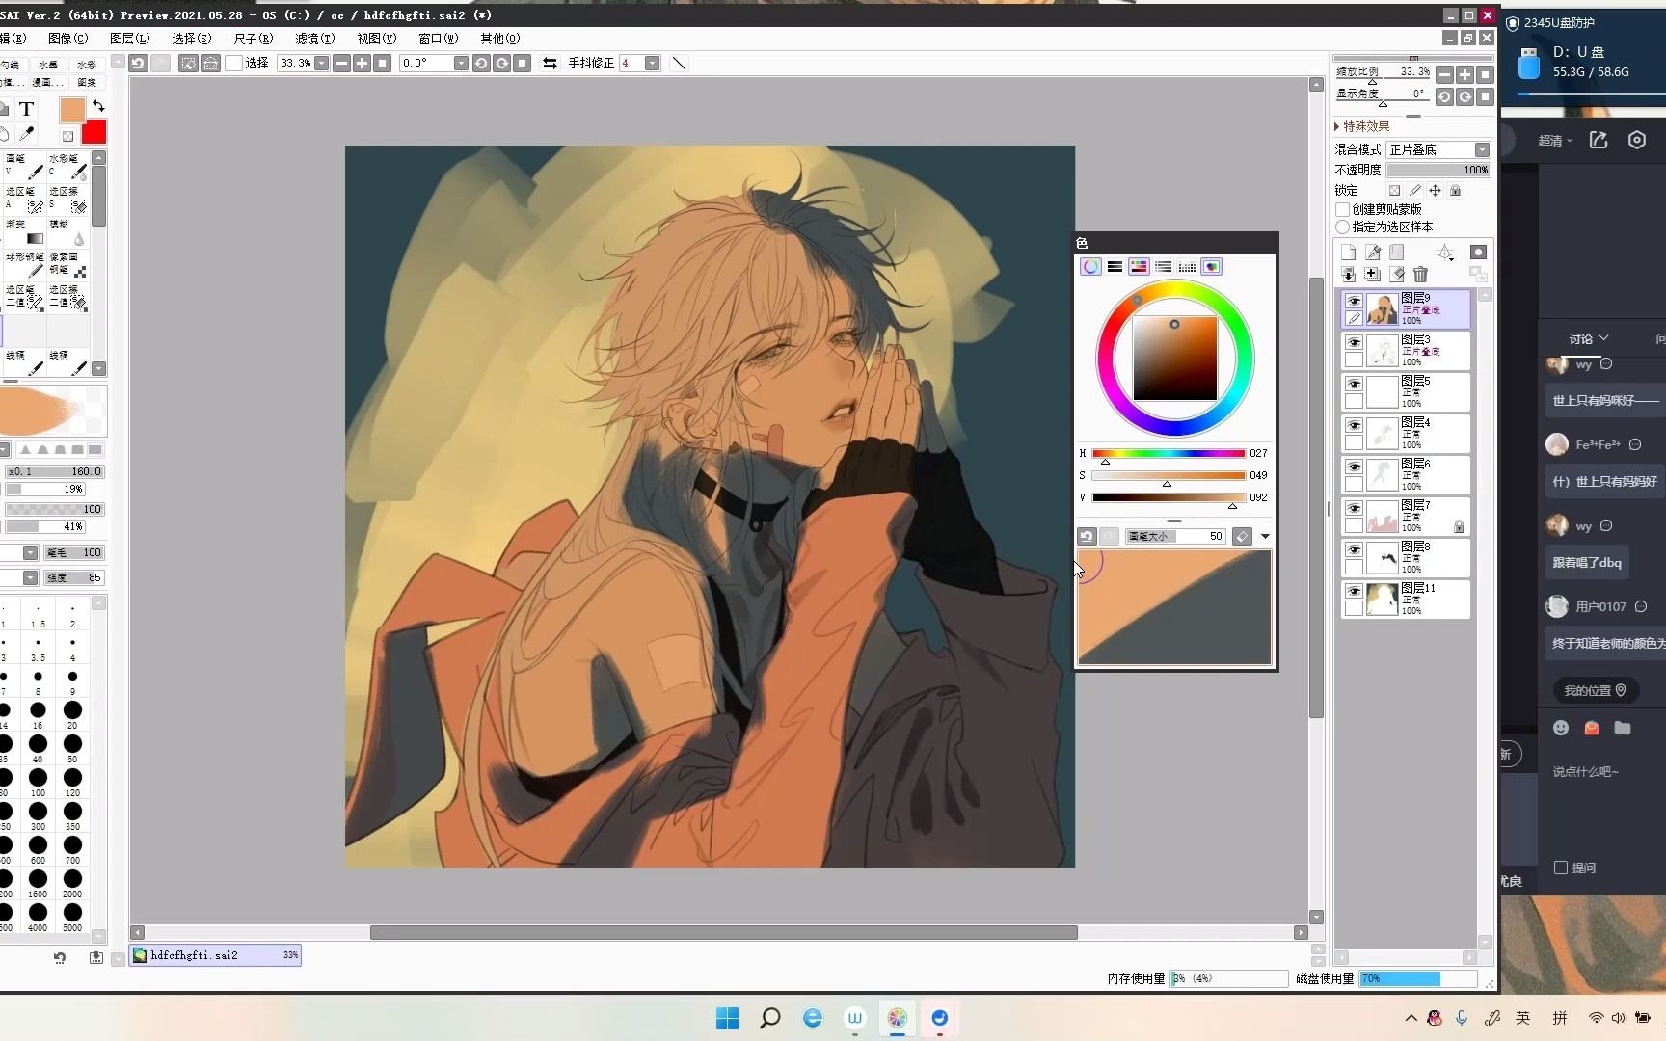Click the 说点什么吧 chat input
The width and height of the screenshot is (1666, 1041).
(1585, 772)
